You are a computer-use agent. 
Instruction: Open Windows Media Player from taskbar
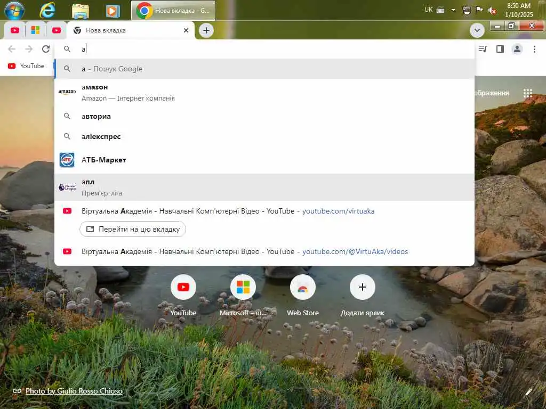click(113, 11)
